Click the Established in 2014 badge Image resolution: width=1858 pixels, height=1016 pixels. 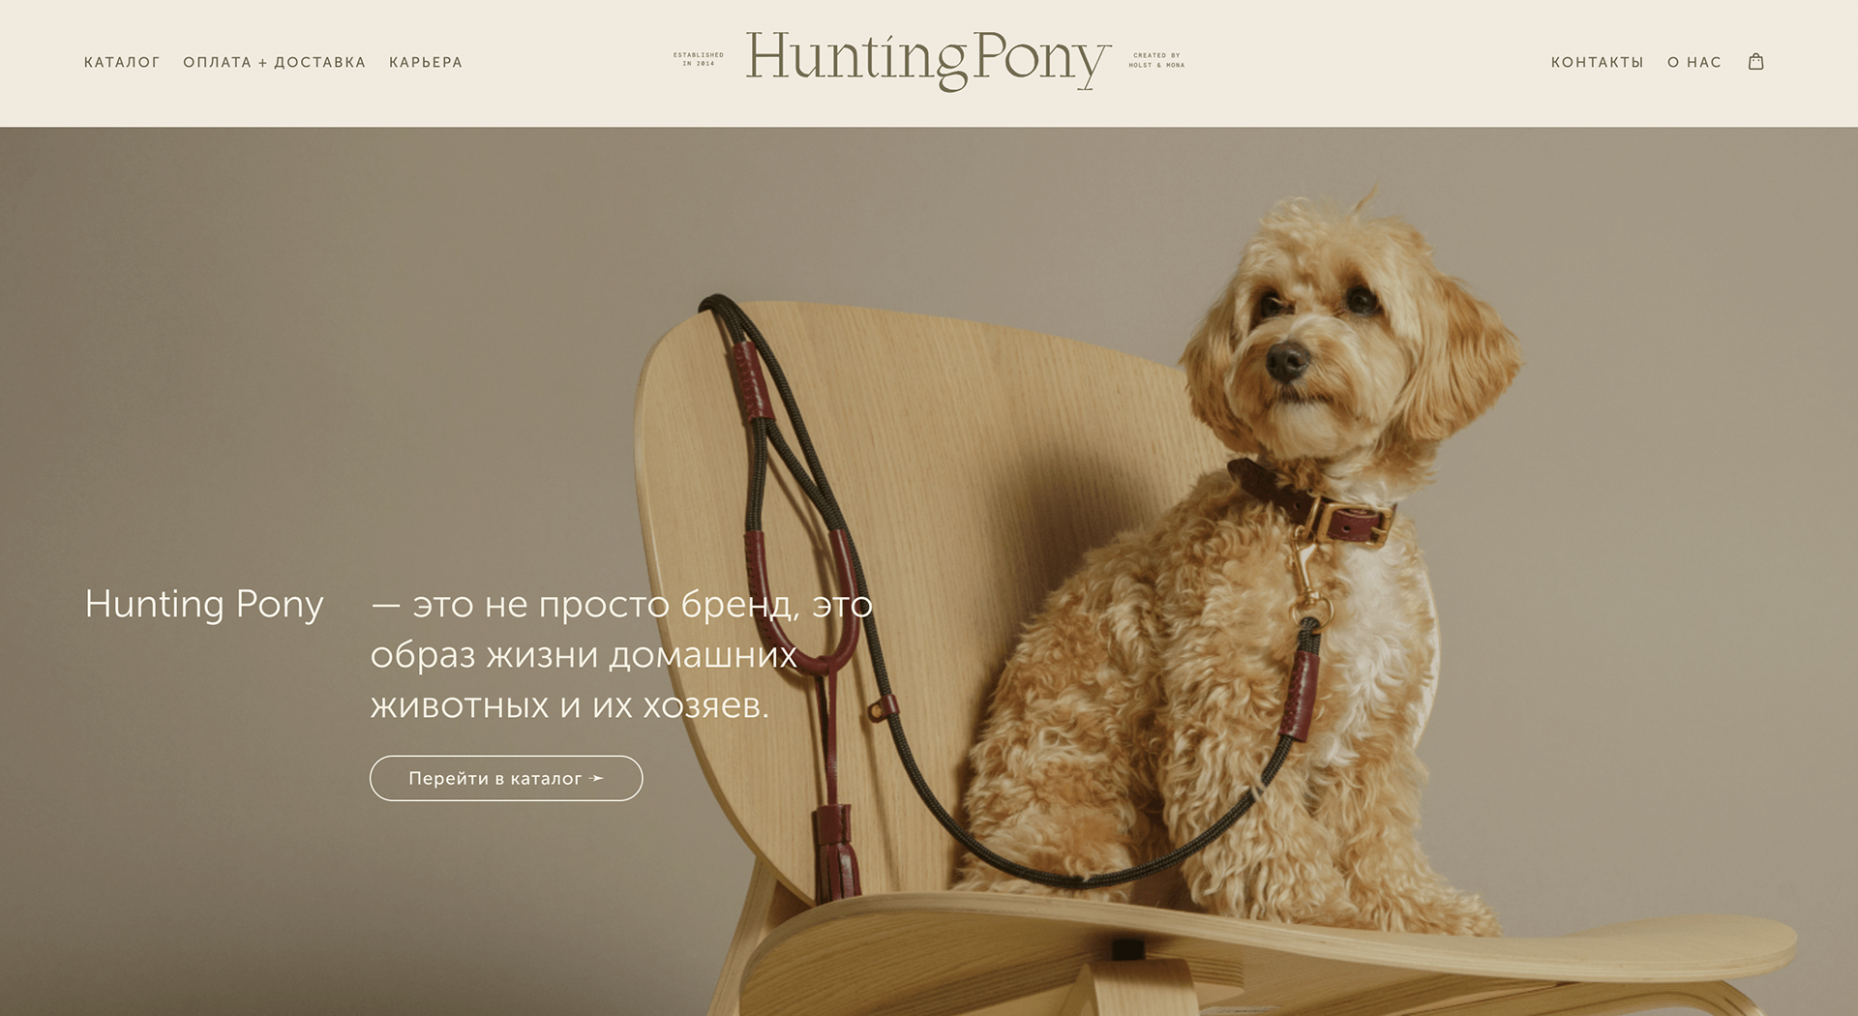point(699,59)
